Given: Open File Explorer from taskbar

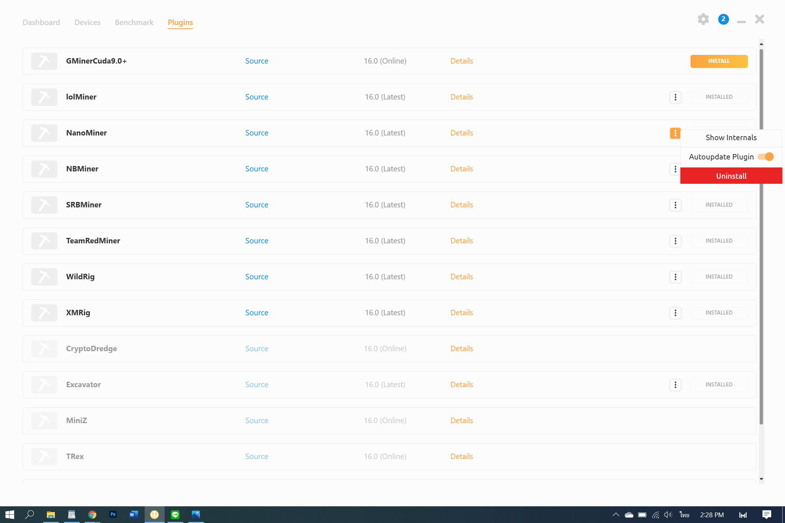Looking at the screenshot, I should [x=51, y=515].
